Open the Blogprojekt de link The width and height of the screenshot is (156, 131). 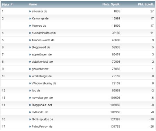[x=41, y=47]
